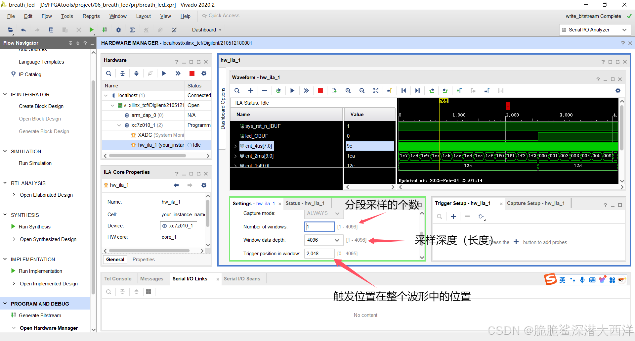This screenshot has width=635, height=341.
Task: Open the main toolbar Settings gear
Action: [118, 30]
